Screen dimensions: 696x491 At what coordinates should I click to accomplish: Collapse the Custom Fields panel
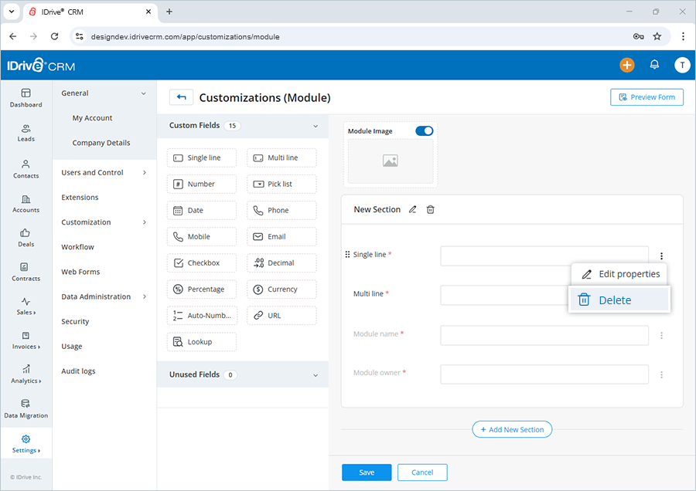point(316,125)
